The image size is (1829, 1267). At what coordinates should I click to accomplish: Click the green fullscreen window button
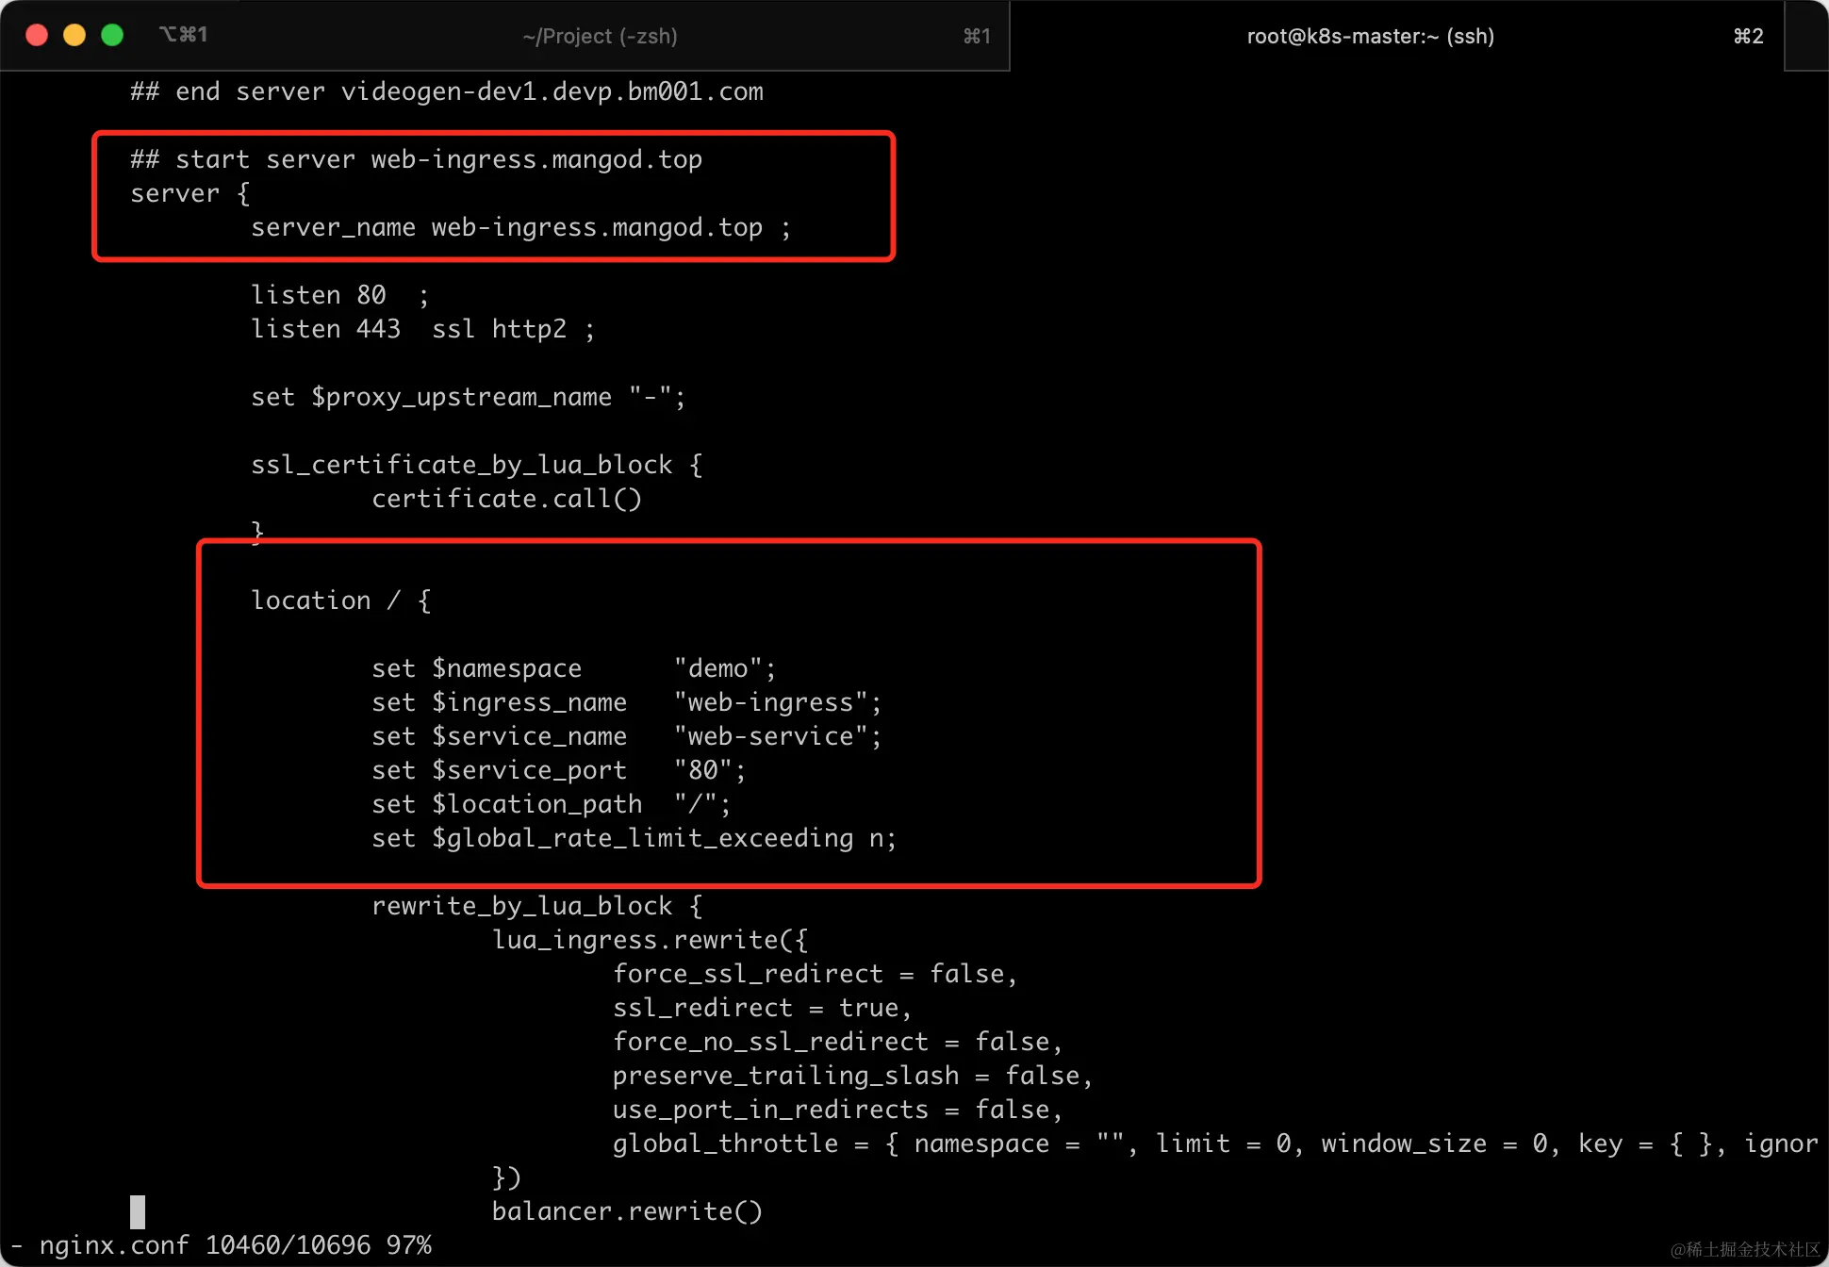tap(112, 35)
